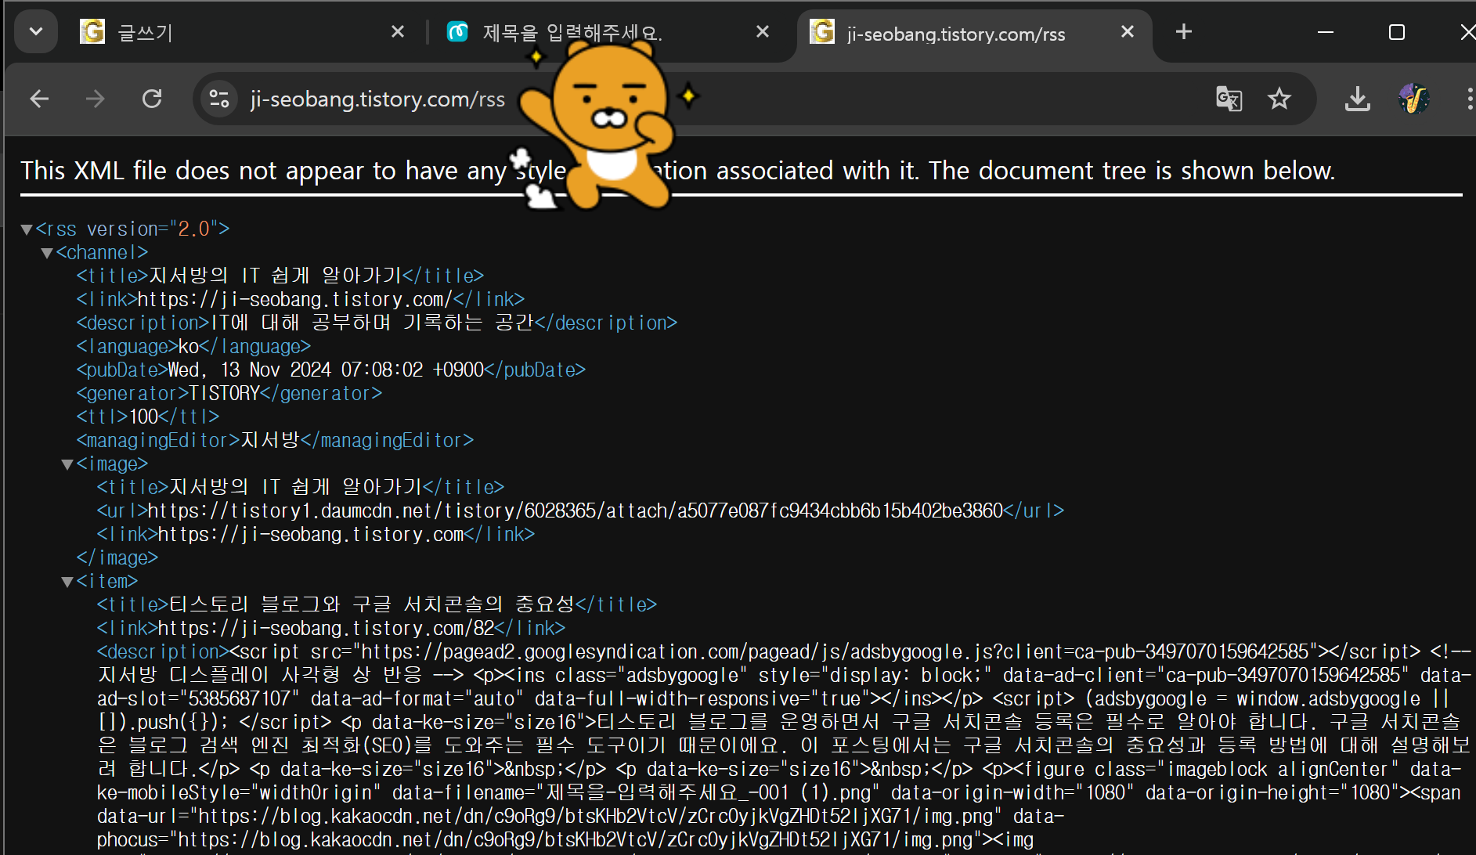The width and height of the screenshot is (1476, 855).
Task: Open the downloads panel
Action: (1358, 99)
